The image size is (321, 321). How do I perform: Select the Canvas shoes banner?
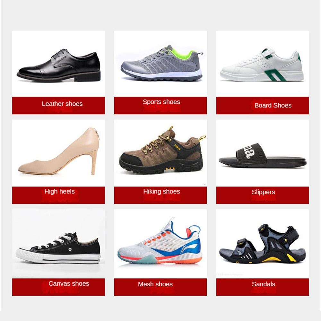tap(69, 283)
